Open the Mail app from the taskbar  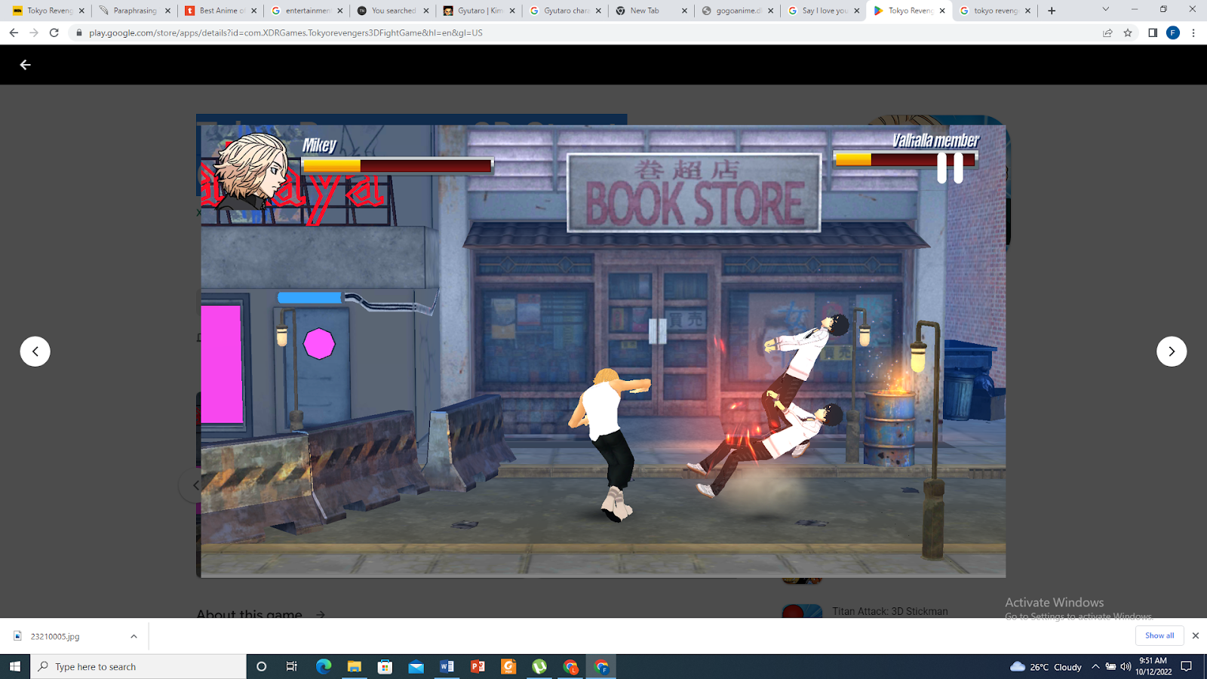pos(416,666)
